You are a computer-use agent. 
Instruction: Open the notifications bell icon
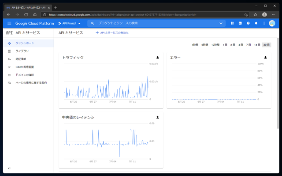pyautogui.click(x=256, y=23)
